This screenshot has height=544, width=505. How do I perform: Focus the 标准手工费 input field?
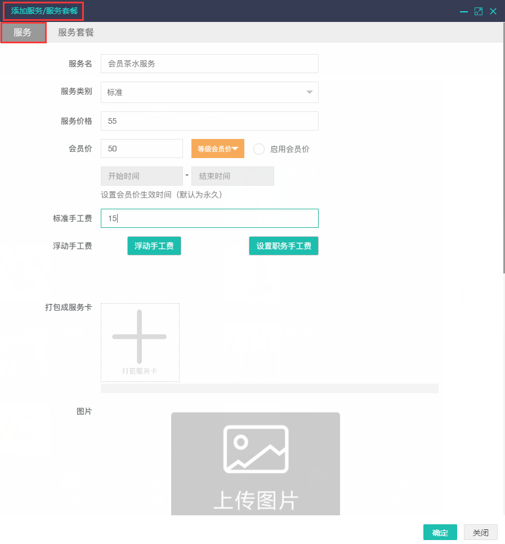click(x=209, y=218)
